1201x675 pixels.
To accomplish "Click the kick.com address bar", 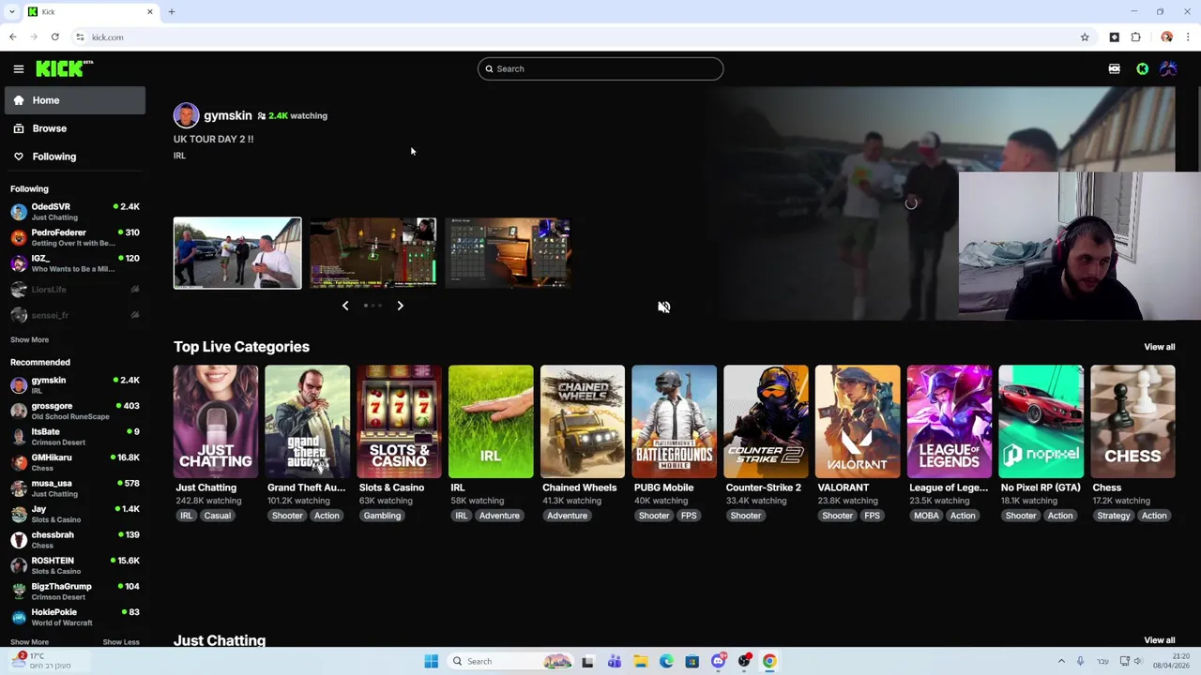I will tap(572, 37).
